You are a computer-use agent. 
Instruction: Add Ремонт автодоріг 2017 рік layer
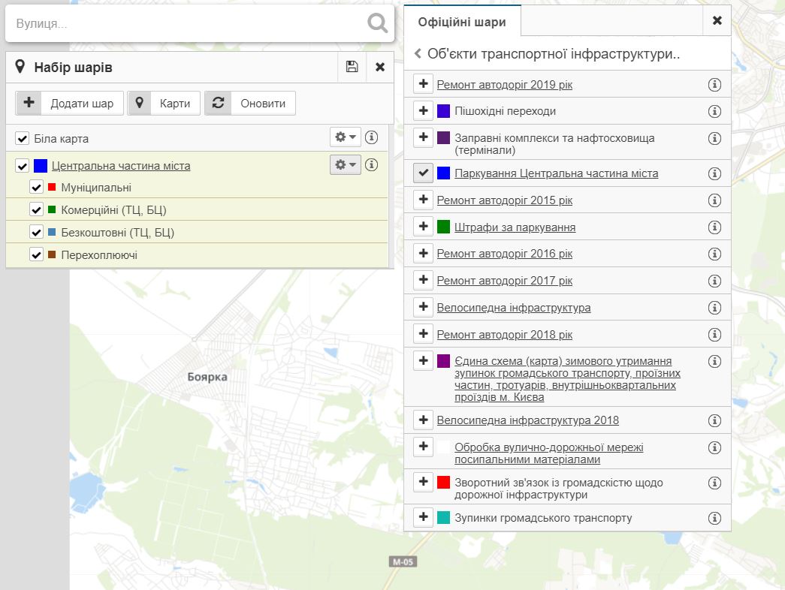click(423, 280)
